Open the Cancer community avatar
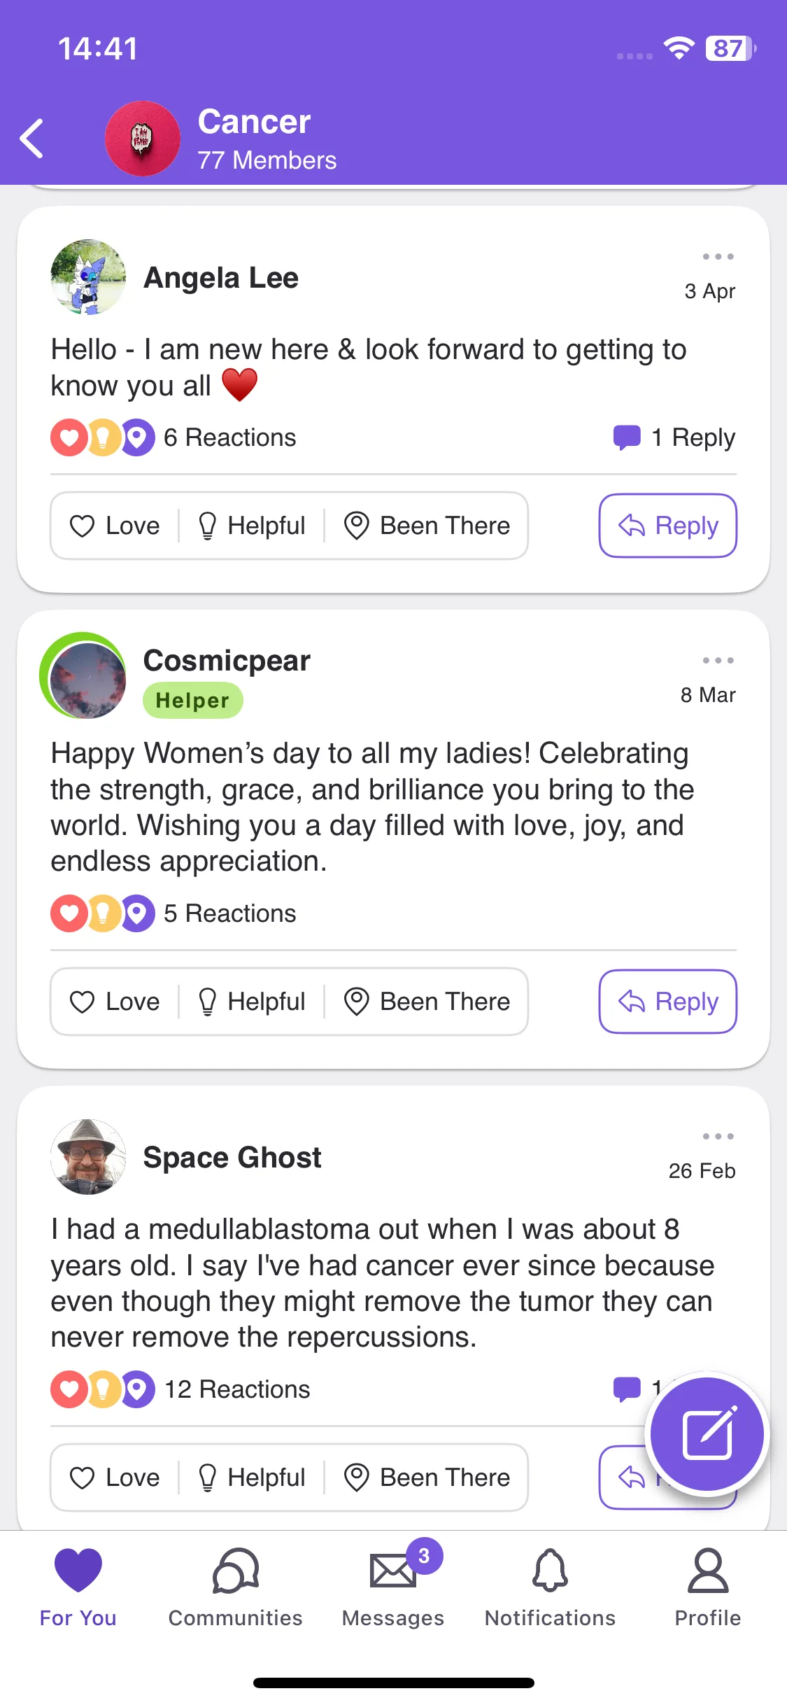 pos(143,139)
